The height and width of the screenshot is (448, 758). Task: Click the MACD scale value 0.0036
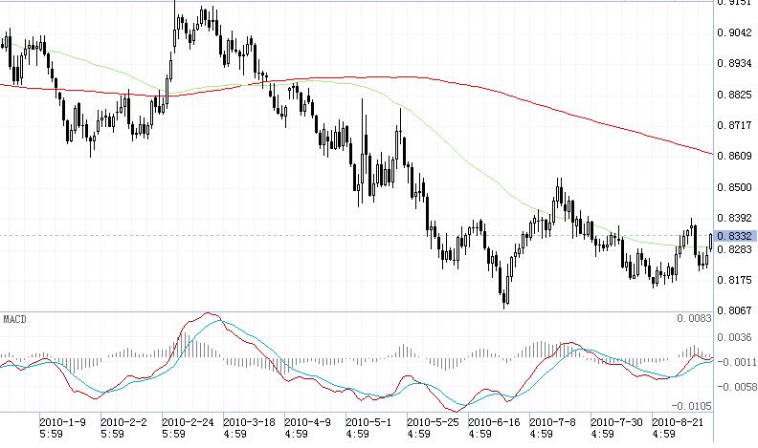click(x=735, y=337)
